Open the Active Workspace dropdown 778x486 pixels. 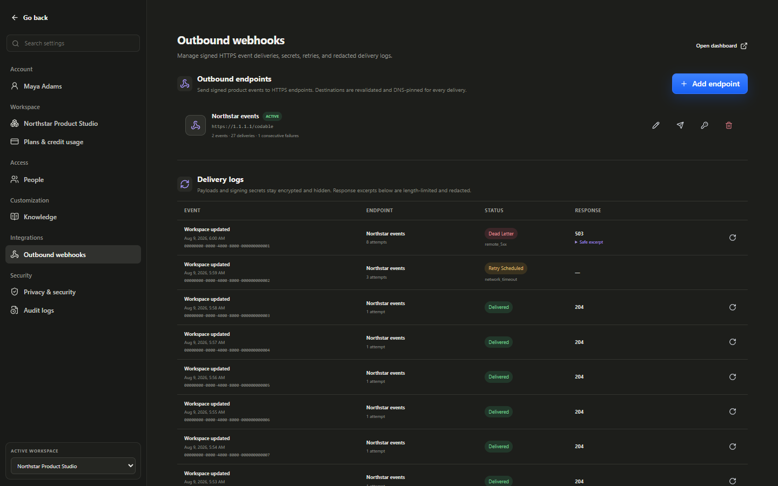coord(73,466)
